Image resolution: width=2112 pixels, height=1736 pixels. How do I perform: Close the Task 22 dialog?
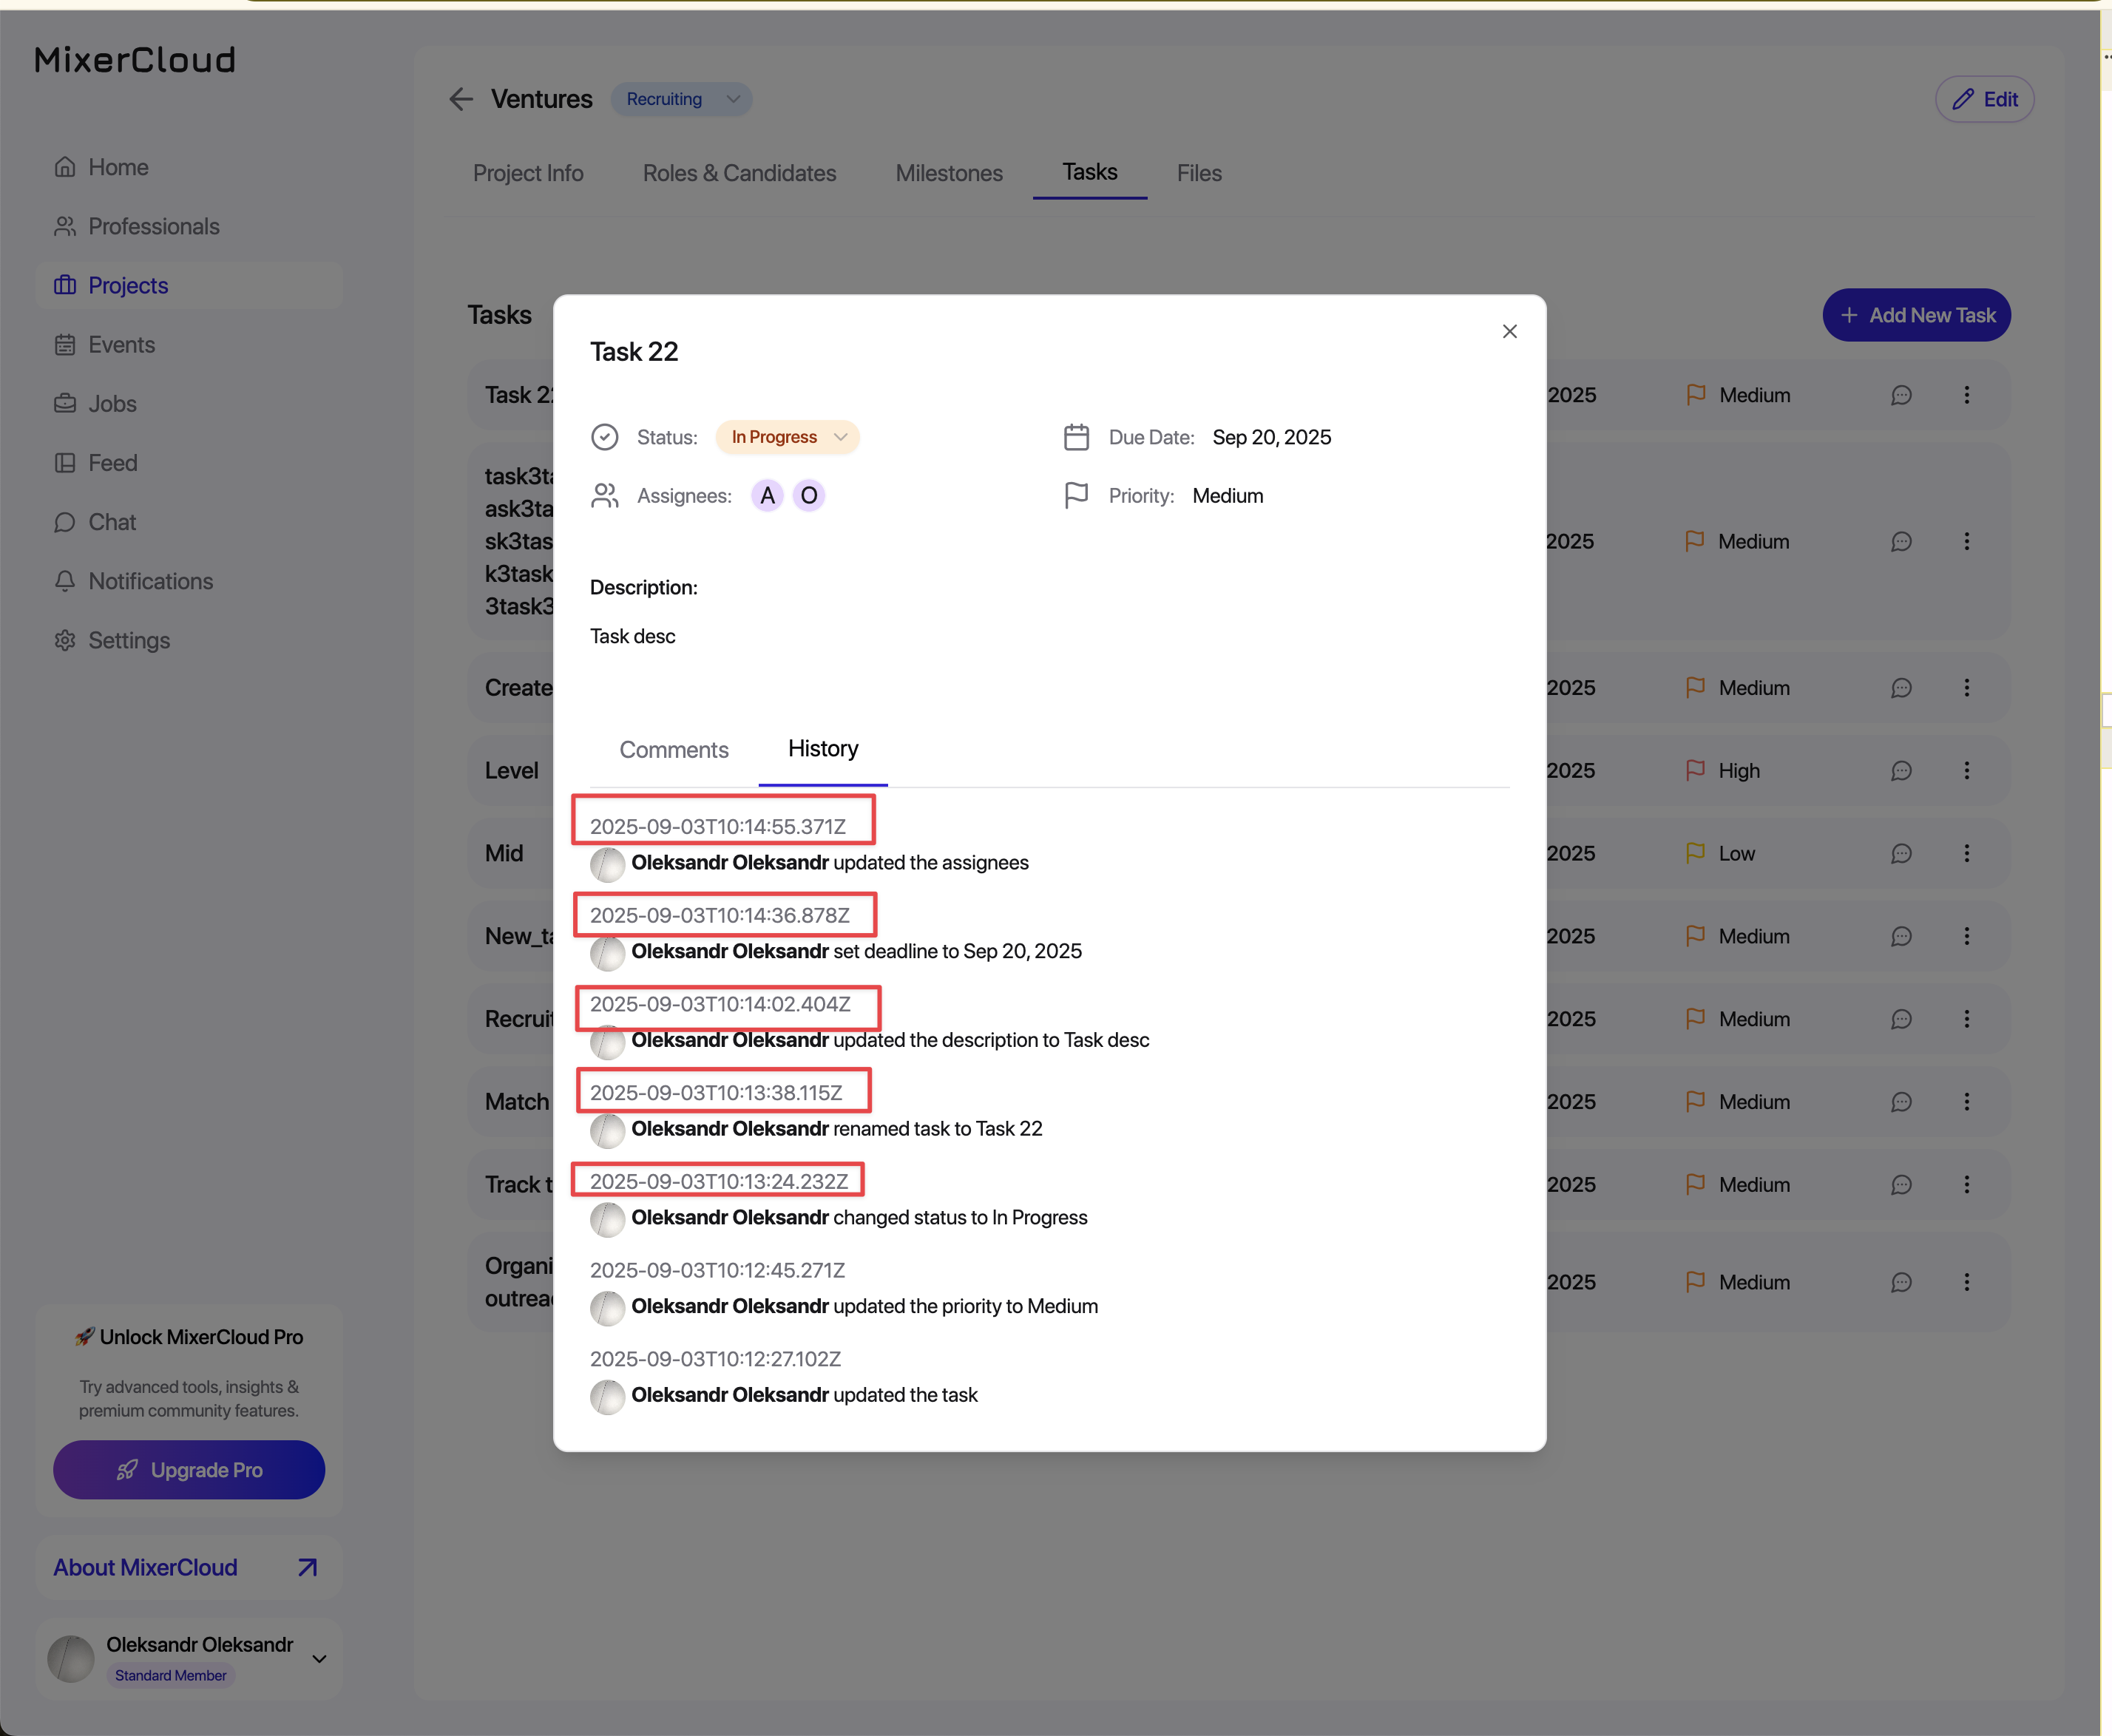click(x=1509, y=331)
